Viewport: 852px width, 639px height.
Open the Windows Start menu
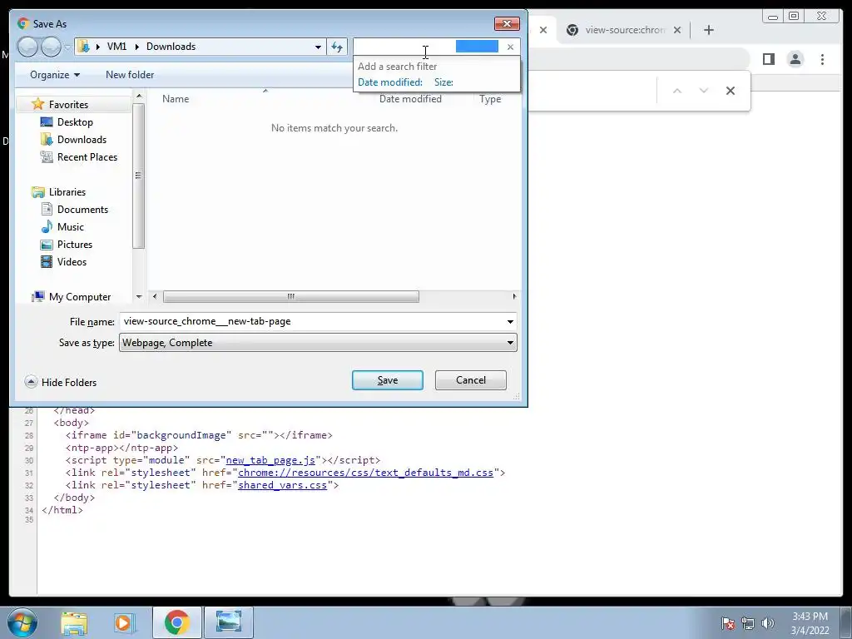[x=22, y=622]
